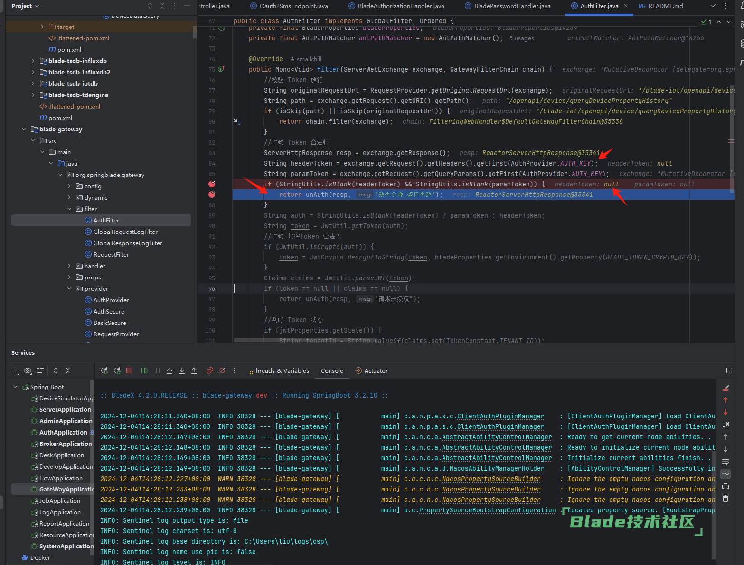Expand the target folder
The width and height of the screenshot is (744, 565).
click(42, 27)
